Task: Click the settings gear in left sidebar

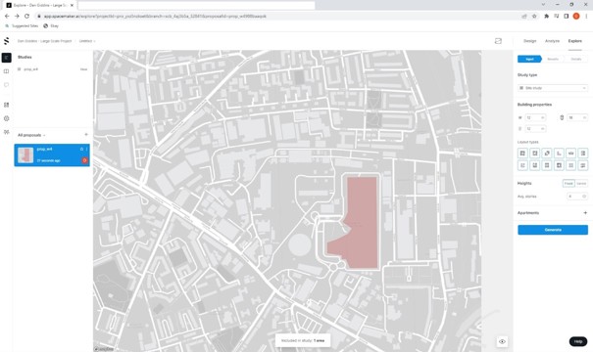Action: [x=6, y=118]
